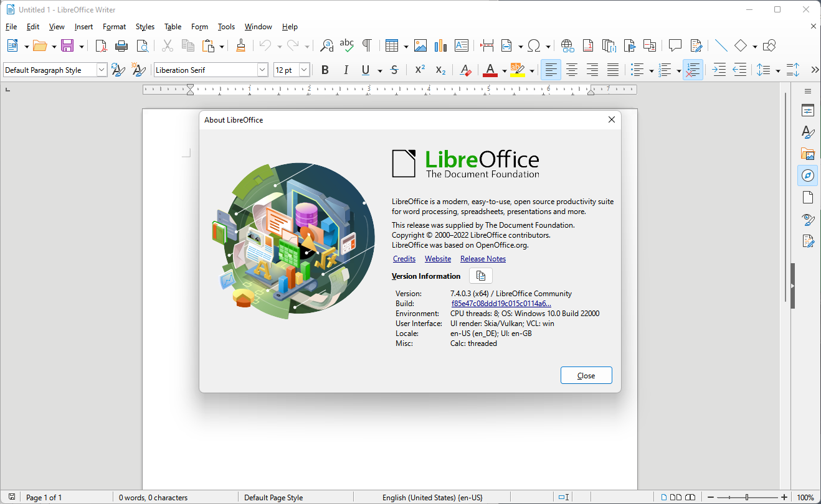
Task: Open the Release Notes link
Action: click(483, 259)
